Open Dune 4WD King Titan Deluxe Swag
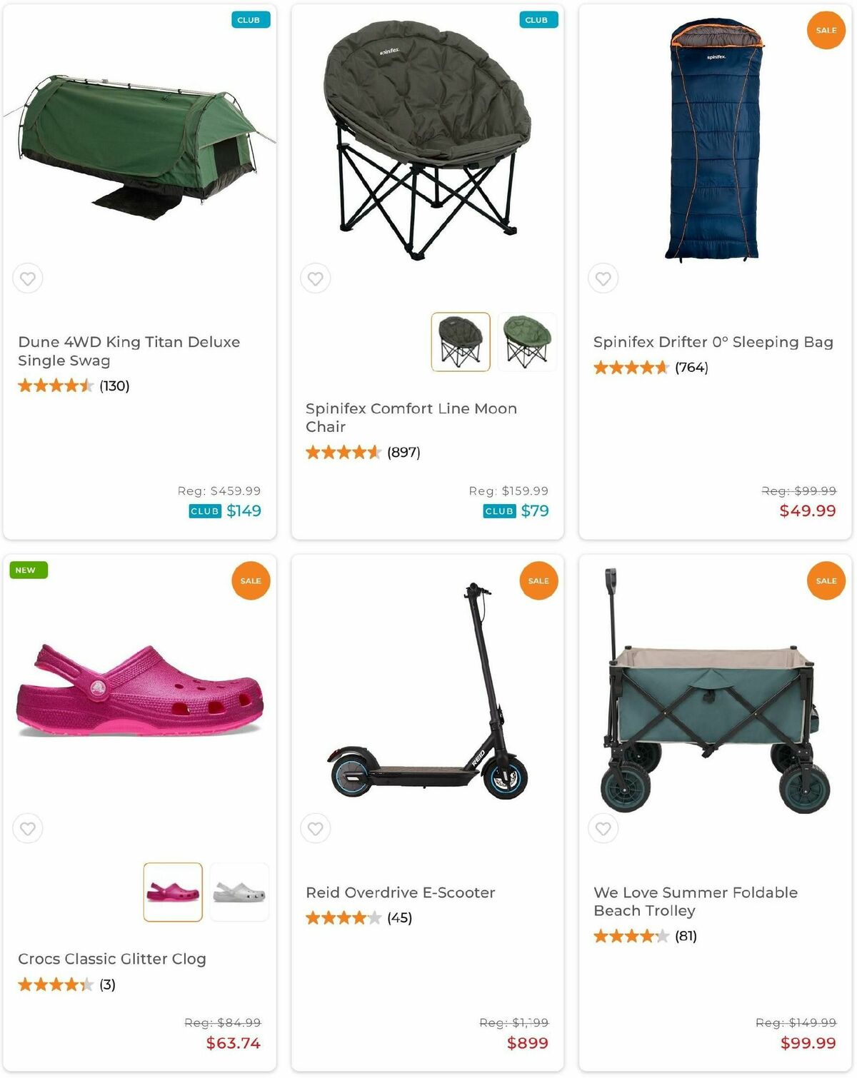The image size is (857, 1078). [129, 351]
